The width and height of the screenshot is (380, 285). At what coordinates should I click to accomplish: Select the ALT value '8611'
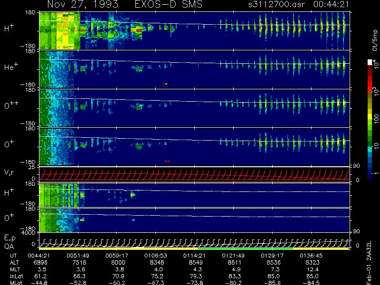click(x=235, y=263)
